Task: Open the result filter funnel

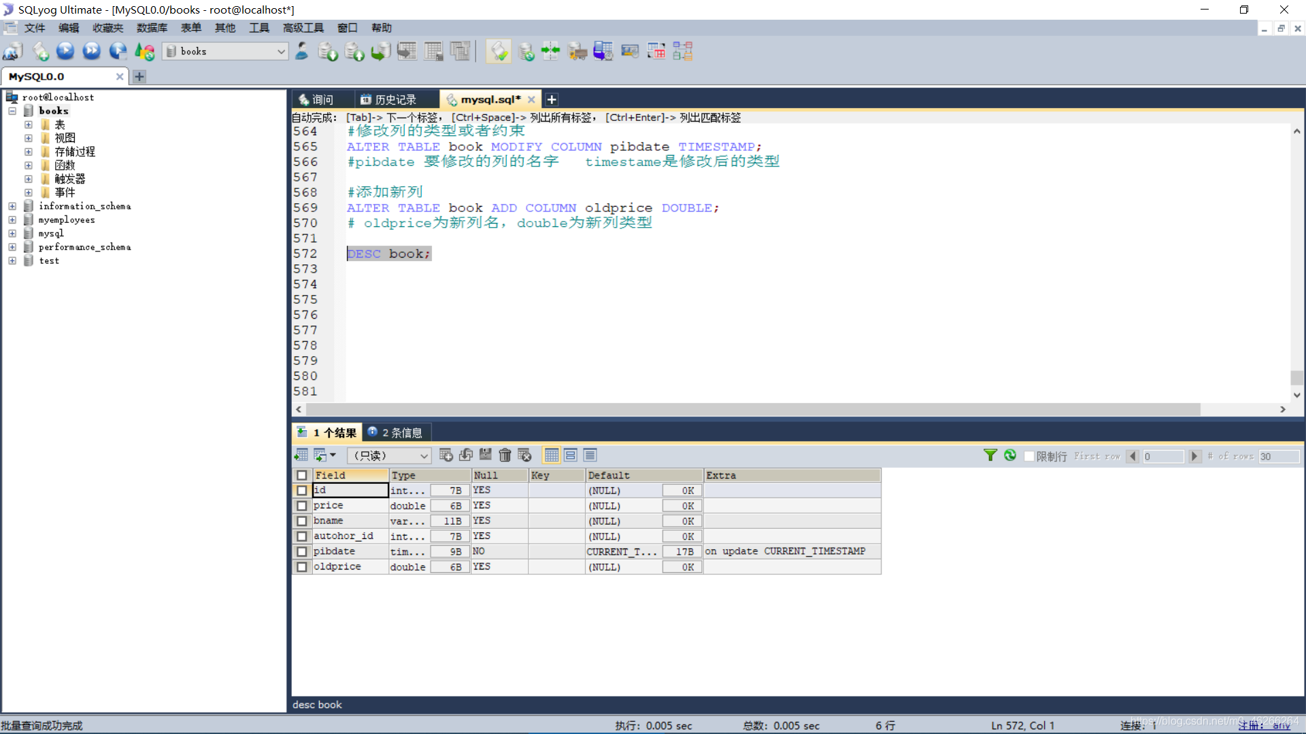Action: click(x=990, y=455)
